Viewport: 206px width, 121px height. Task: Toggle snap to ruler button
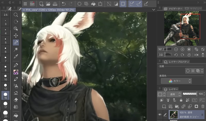pos(132,4)
